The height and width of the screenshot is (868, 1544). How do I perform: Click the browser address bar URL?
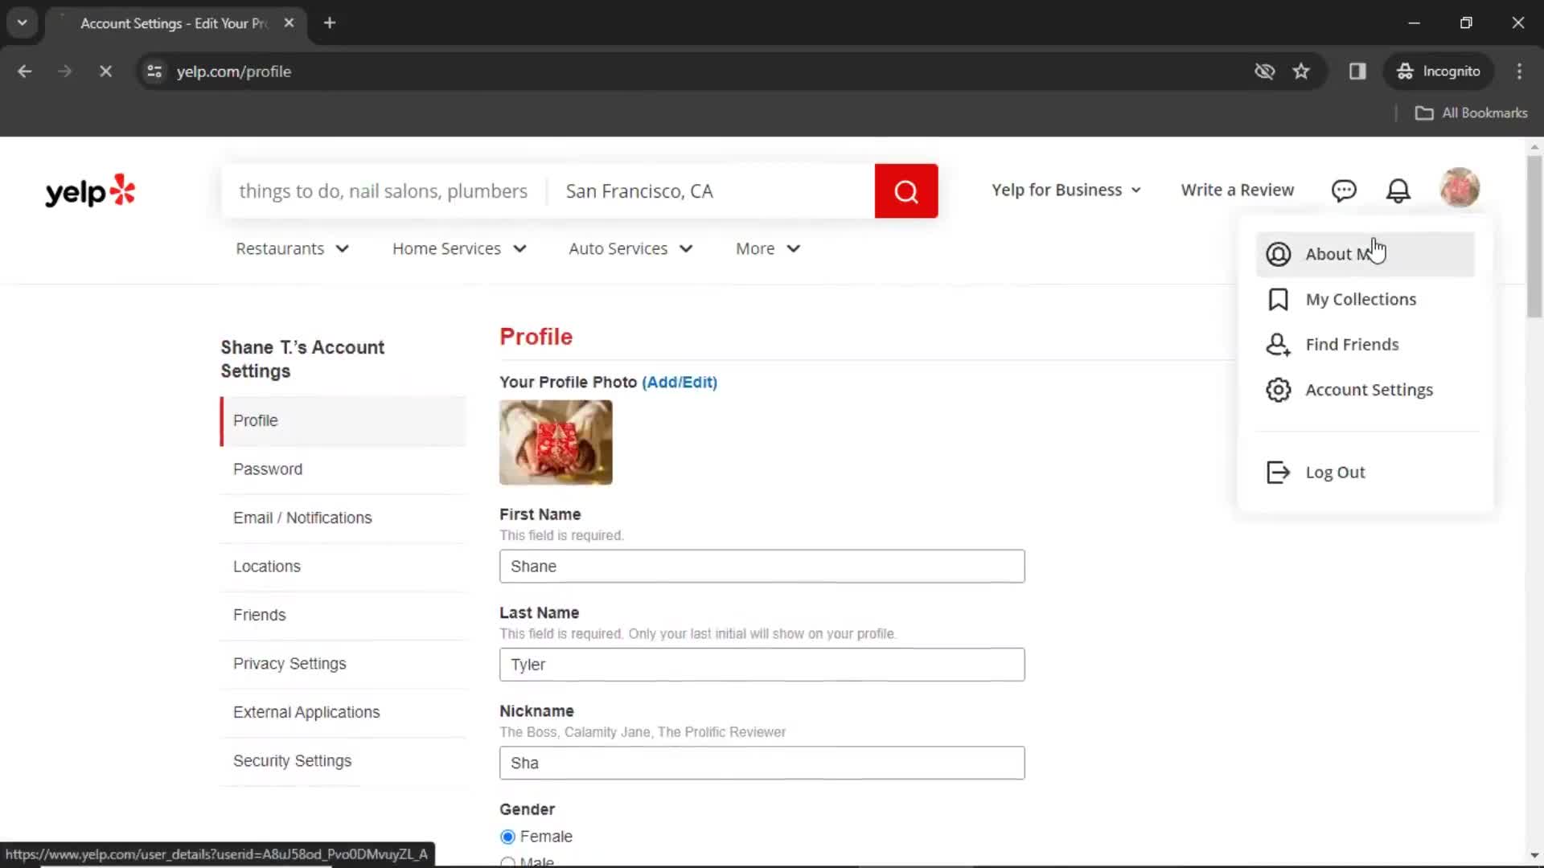[x=234, y=72]
